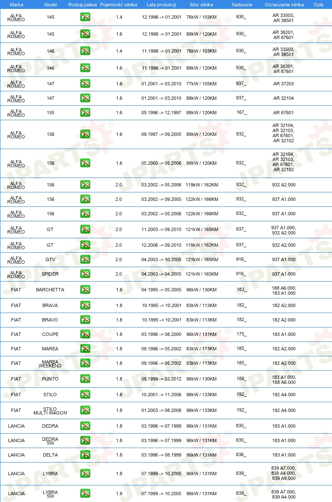This screenshot has width=332, height=502.
Task: Click the Opis column header
Action: point(318,5)
